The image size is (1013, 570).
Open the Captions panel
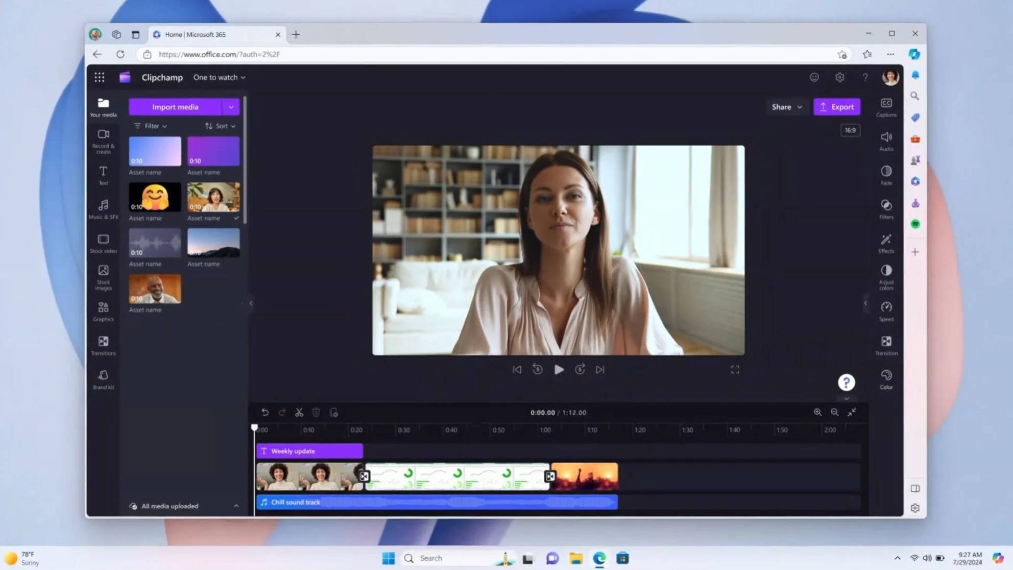(x=886, y=107)
